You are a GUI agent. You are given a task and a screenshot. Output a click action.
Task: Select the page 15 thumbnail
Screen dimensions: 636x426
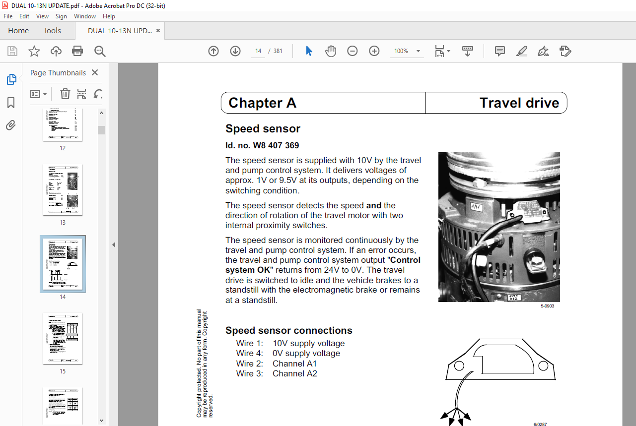[63, 338]
